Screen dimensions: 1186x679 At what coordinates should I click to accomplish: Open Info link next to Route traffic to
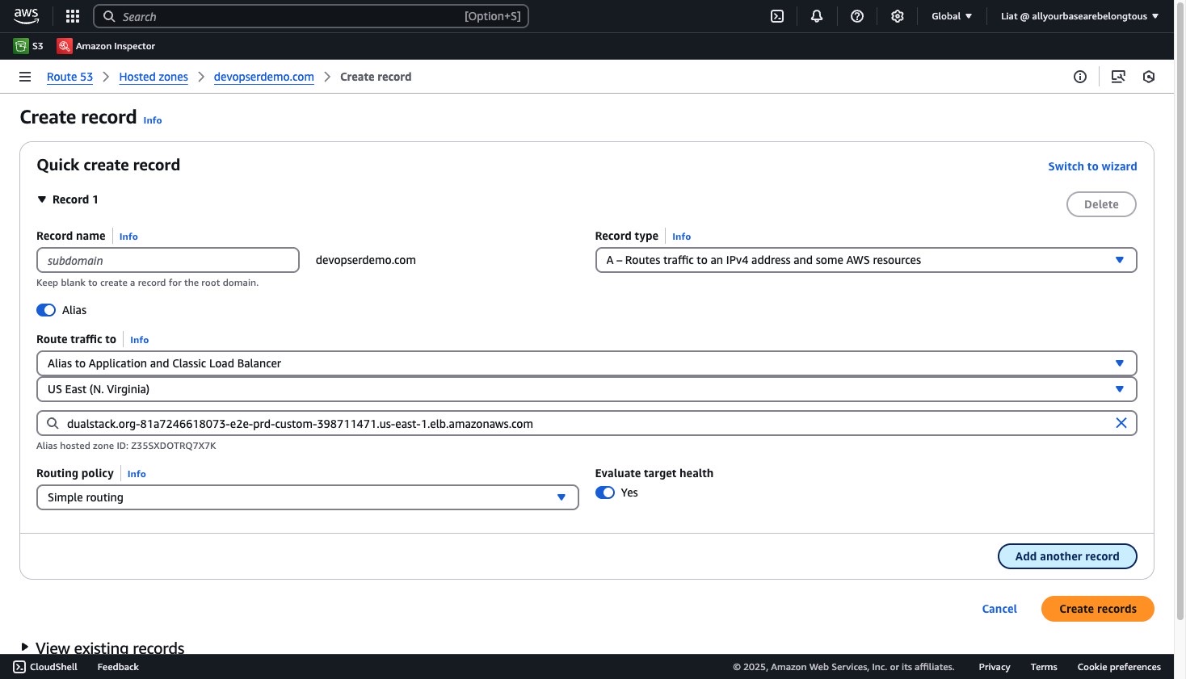pyautogui.click(x=139, y=340)
